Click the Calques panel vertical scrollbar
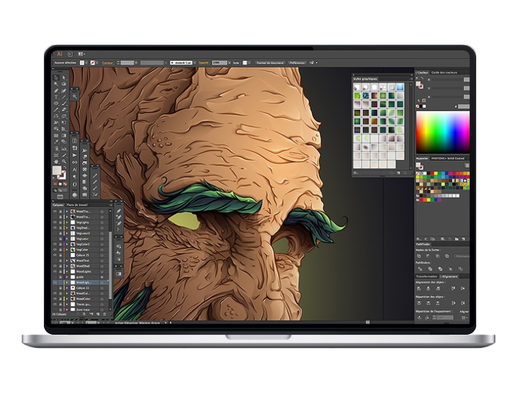 click(111, 264)
